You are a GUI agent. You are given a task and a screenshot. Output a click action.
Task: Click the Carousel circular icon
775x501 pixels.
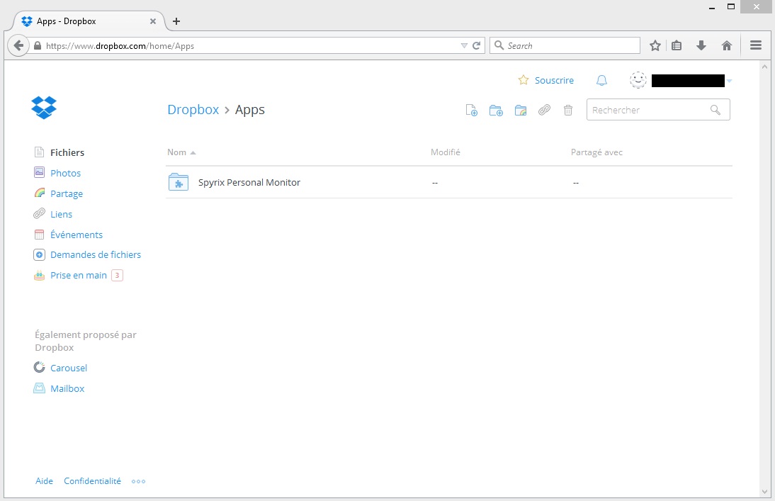39,368
